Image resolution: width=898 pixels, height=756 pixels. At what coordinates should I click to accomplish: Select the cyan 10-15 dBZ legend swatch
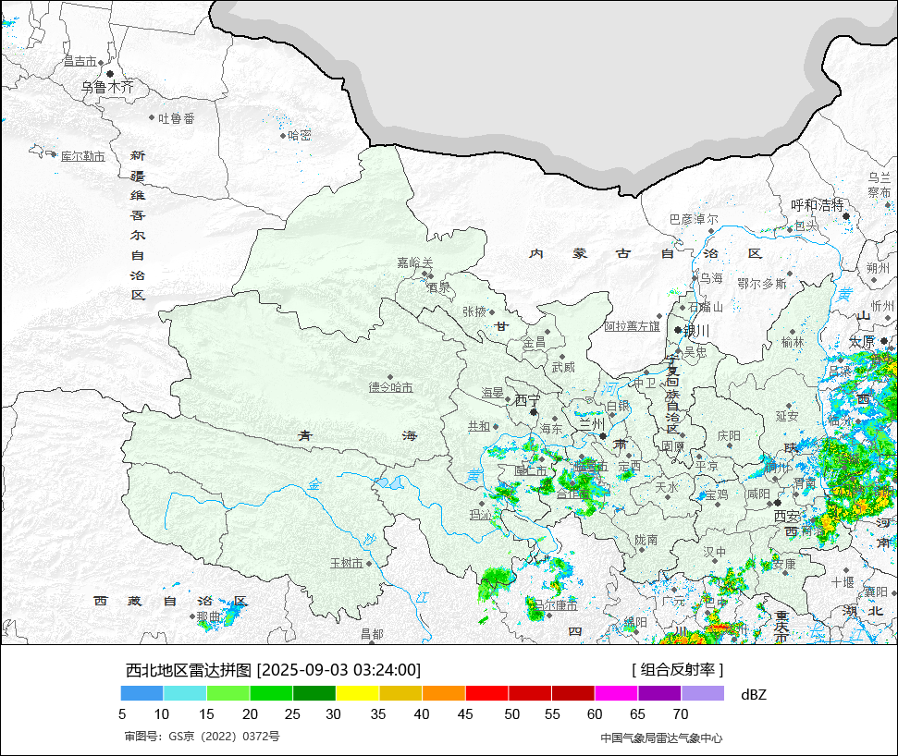[185, 693]
